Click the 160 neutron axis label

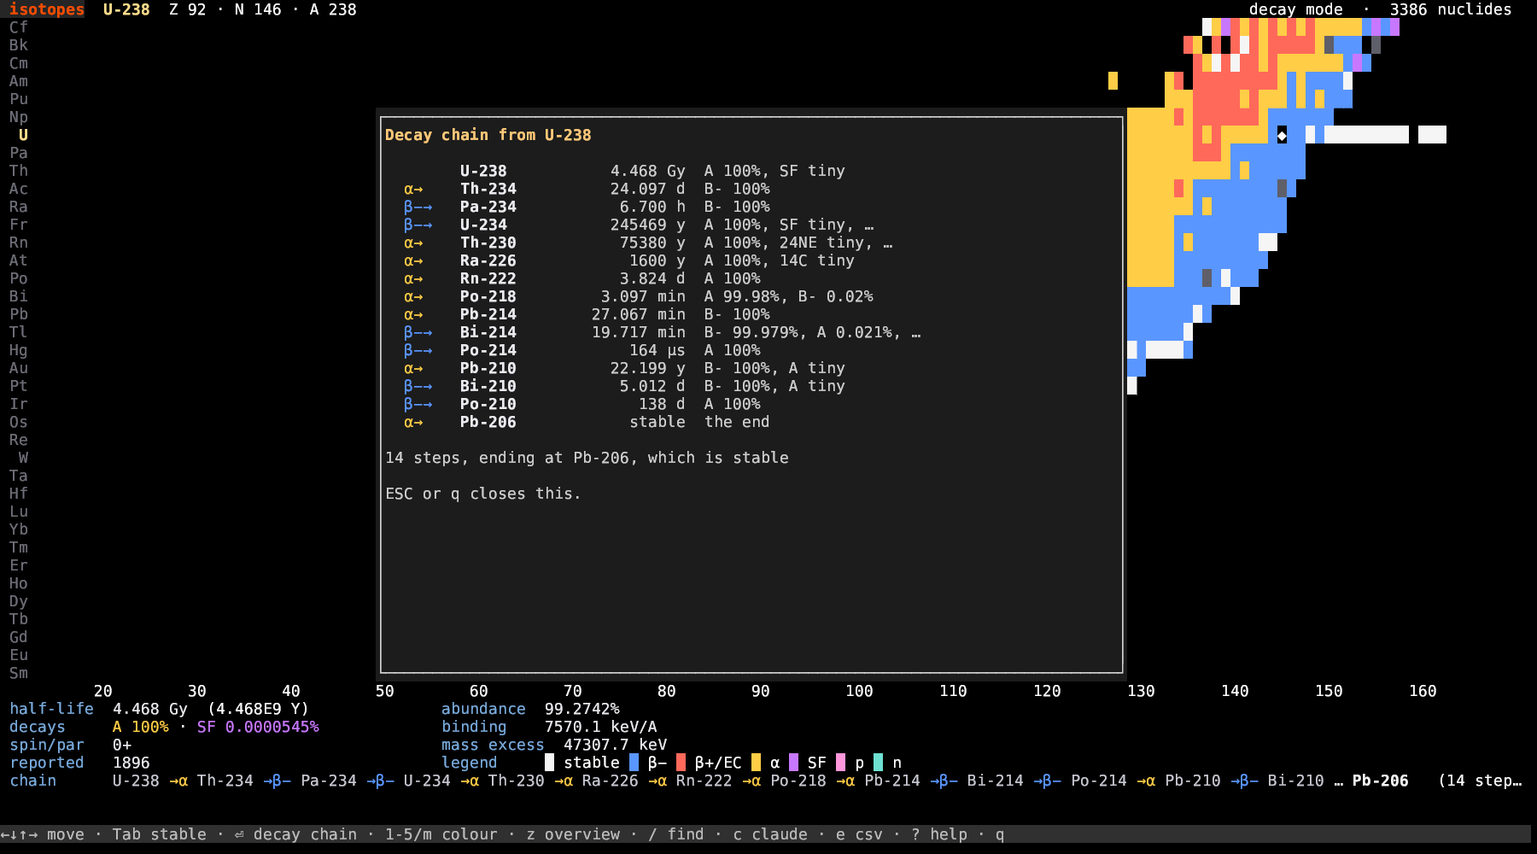[1423, 691]
